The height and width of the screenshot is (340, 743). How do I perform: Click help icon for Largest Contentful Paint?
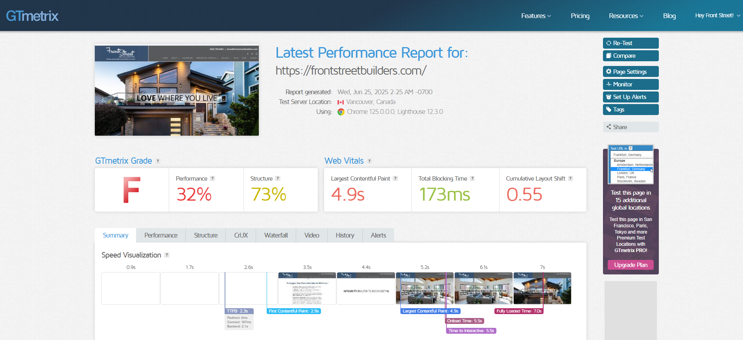395,178
